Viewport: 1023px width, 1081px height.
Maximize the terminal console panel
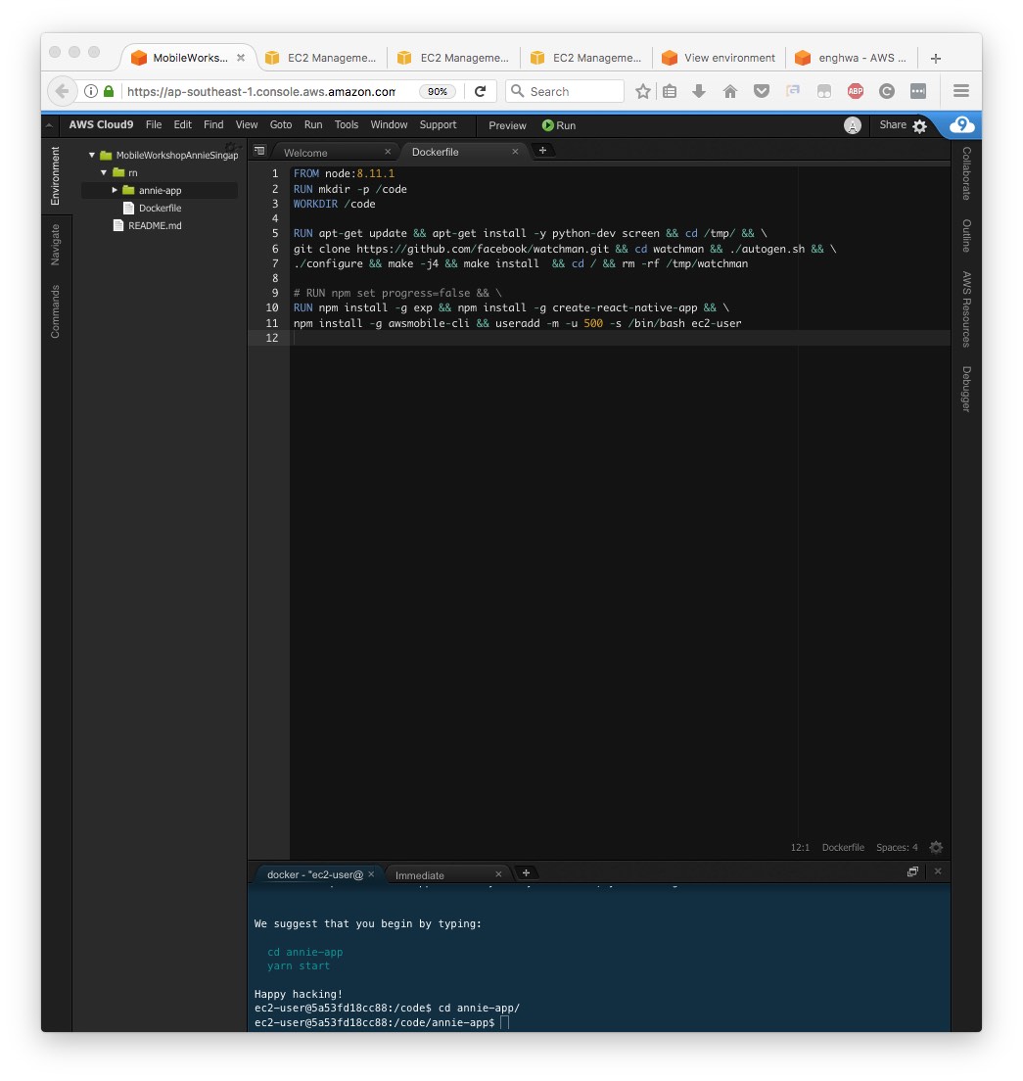(912, 871)
